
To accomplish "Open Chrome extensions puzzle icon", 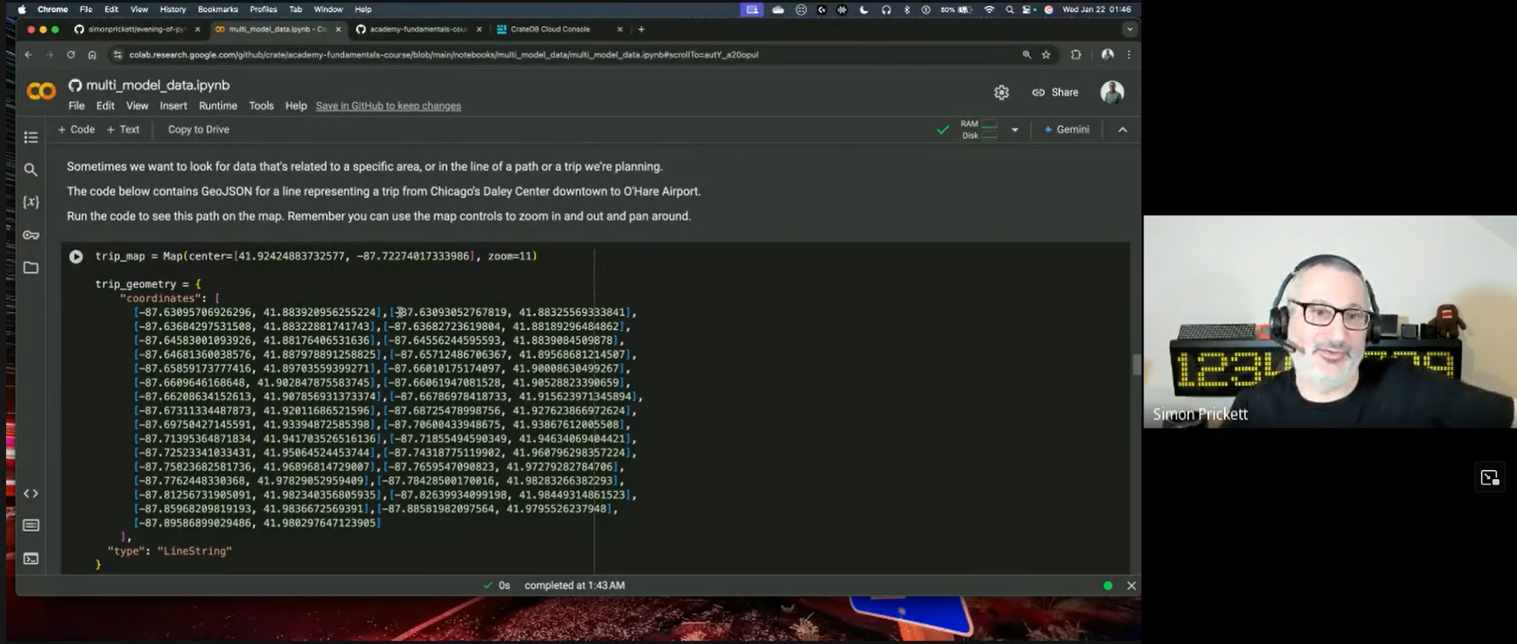I will click(x=1076, y=54).
